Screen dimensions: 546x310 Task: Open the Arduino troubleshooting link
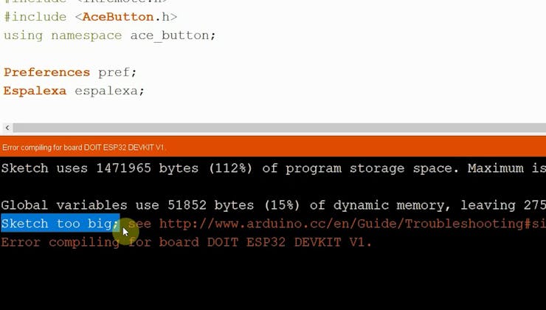(347, 224)
